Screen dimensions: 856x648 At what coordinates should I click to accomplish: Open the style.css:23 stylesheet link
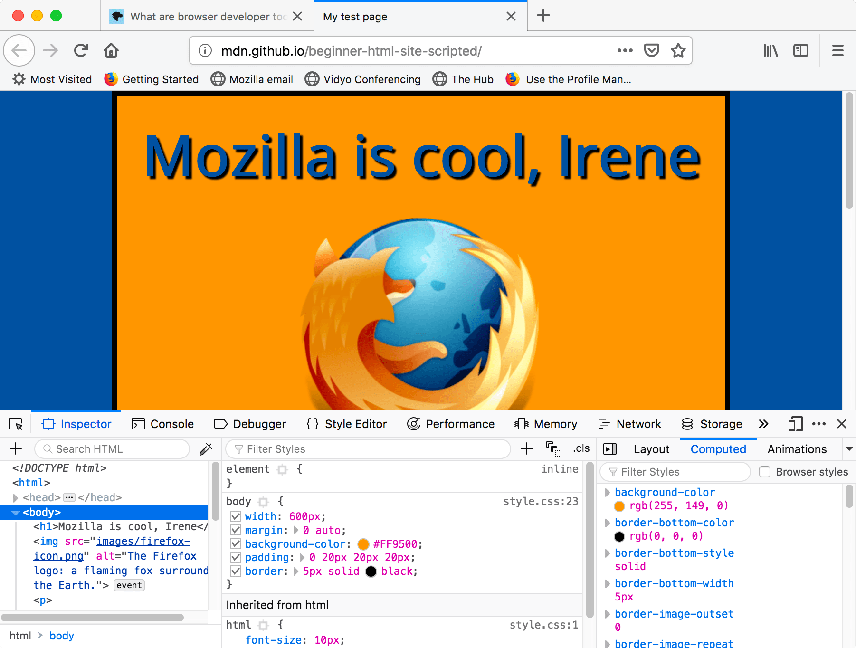tap(540, 501)
